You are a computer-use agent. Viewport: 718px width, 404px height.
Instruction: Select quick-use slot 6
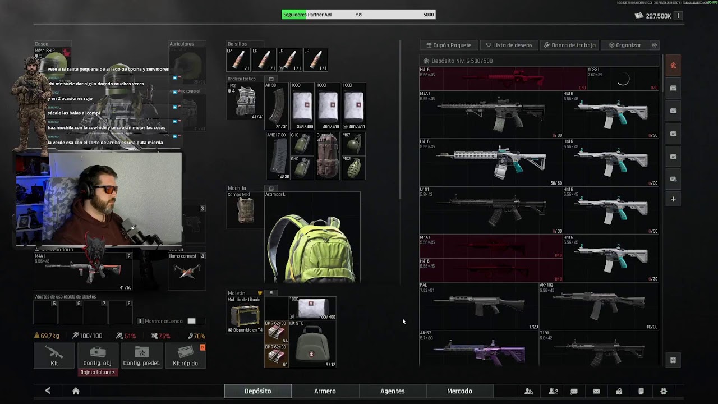pyautogui.click(x=71, y=312)
